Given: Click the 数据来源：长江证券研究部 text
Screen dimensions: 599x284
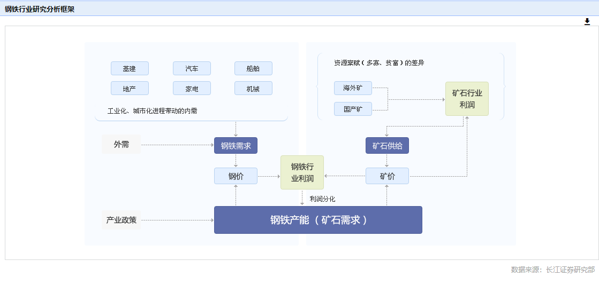Looking at the screenshot, I should pyautogui.click(x=553, y=270).
